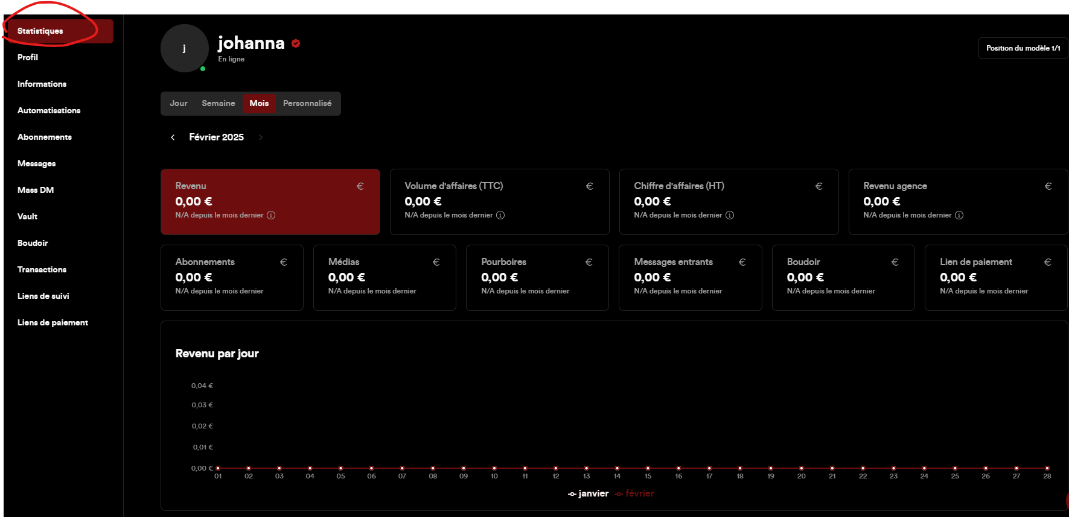Toggle janvier series in chart legend

tap(589, 493)
